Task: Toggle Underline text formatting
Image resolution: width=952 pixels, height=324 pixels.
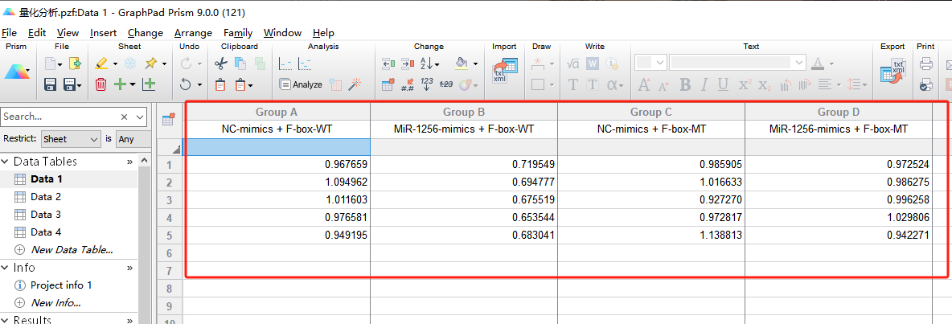Action: [x=724, y=85]
